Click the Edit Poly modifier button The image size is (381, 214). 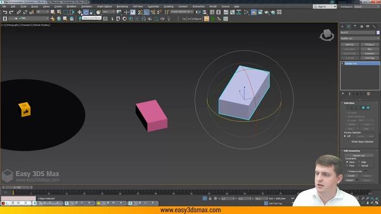pos(350,45)
